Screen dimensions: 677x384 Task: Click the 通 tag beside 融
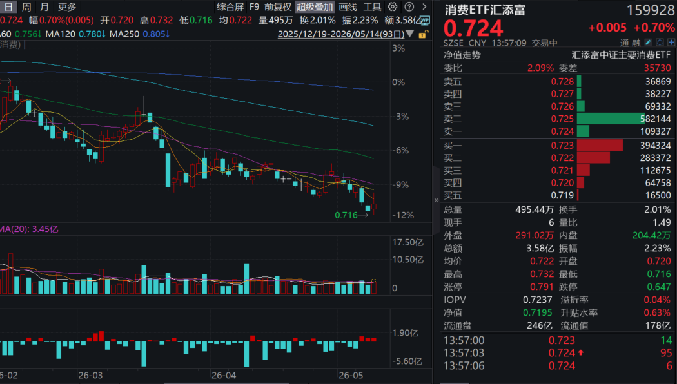[x=624, y=43]
